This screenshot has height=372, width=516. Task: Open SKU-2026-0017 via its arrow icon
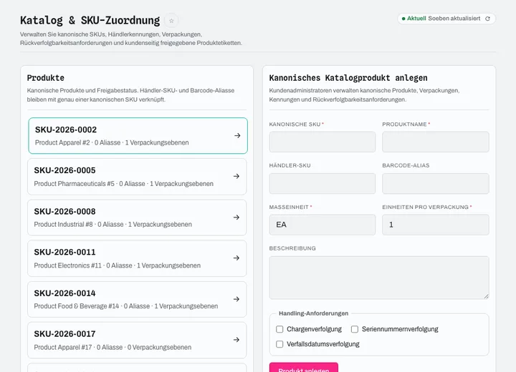pyautogui.click(x=236, y=340)
